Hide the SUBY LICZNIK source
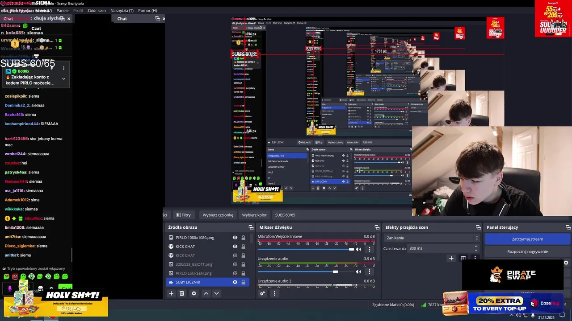This screenshot has height=321, width=572. pos(235,282)
